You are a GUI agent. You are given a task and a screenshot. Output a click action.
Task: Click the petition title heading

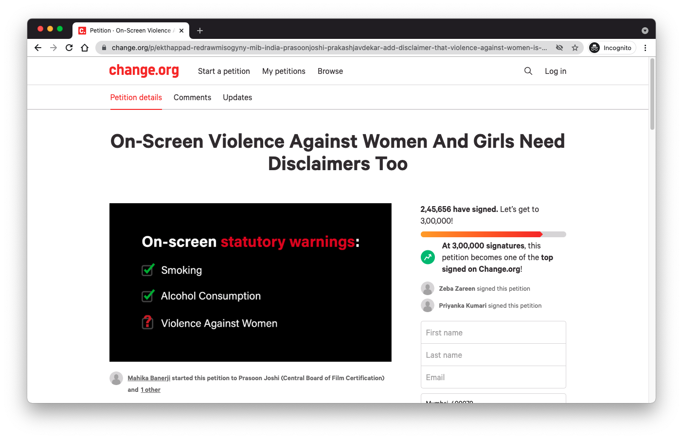click(x=338, y=152)
